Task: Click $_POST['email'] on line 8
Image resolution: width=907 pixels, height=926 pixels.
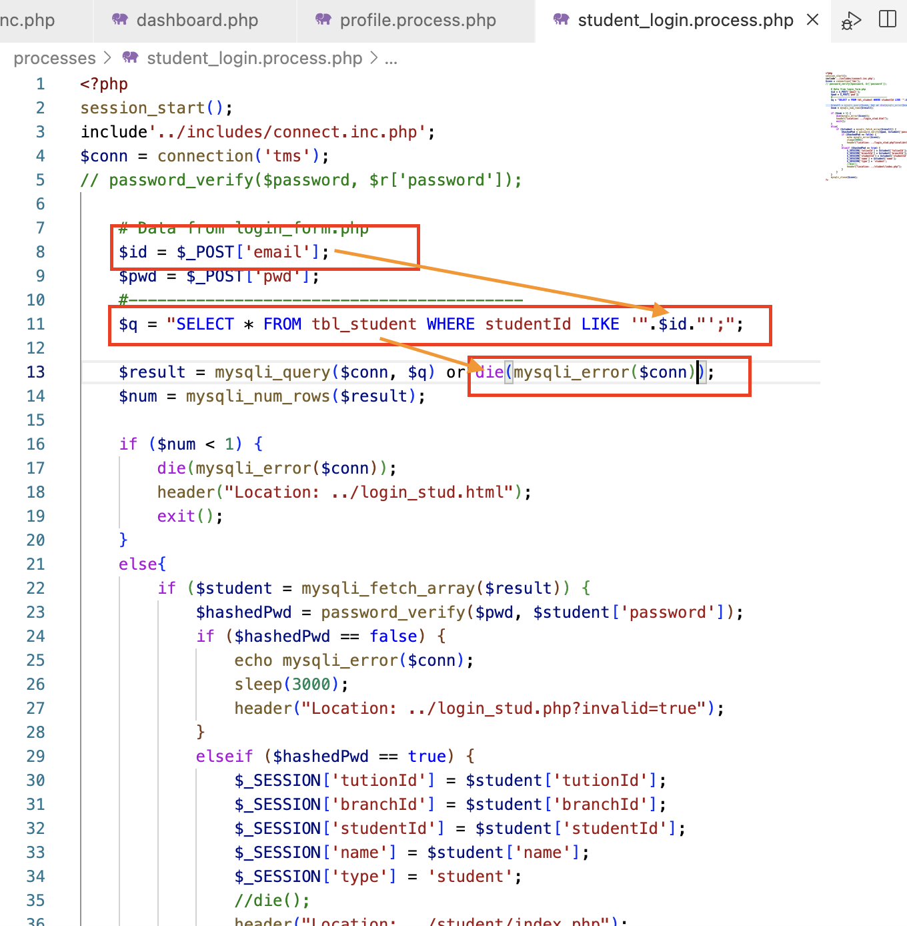Action: (248, 252)
